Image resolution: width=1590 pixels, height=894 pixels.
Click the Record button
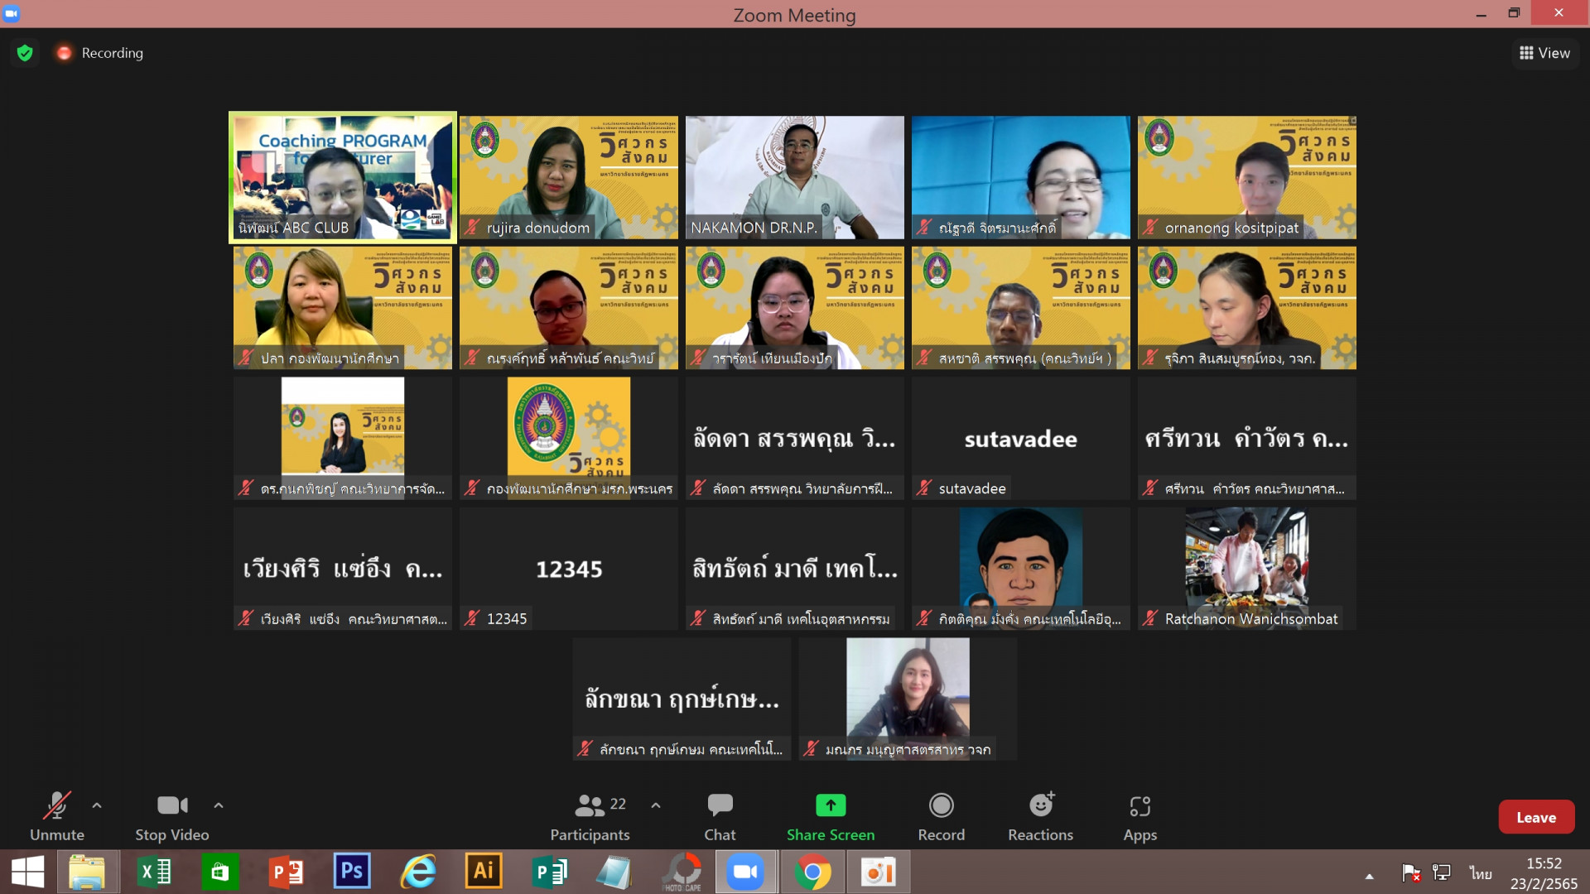pyautogui.click(x=942, y=816)
